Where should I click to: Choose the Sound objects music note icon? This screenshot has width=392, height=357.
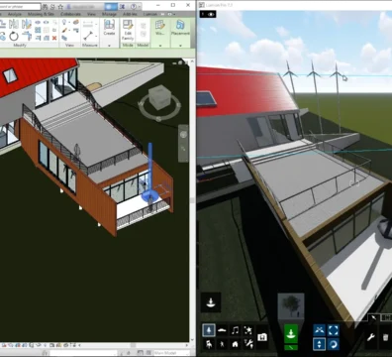pyautogui.click(x=236, y=330)
